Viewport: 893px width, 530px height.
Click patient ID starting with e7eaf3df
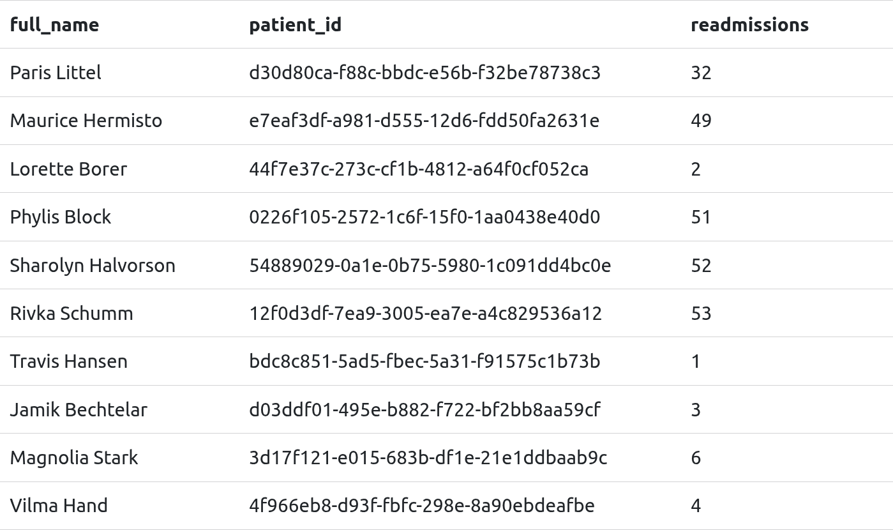point(424,121)
